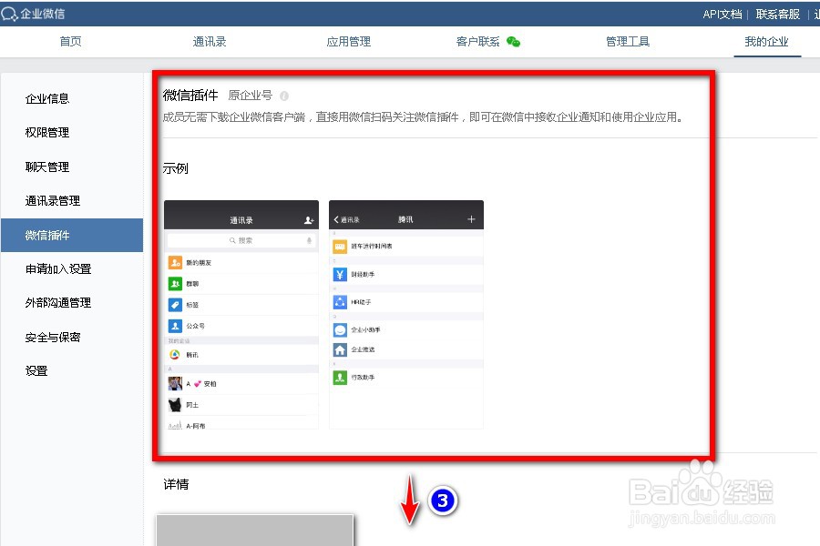Click the 微信插件 page heading
The width and height of the screenshot is (820, 546).
[190, 95]
